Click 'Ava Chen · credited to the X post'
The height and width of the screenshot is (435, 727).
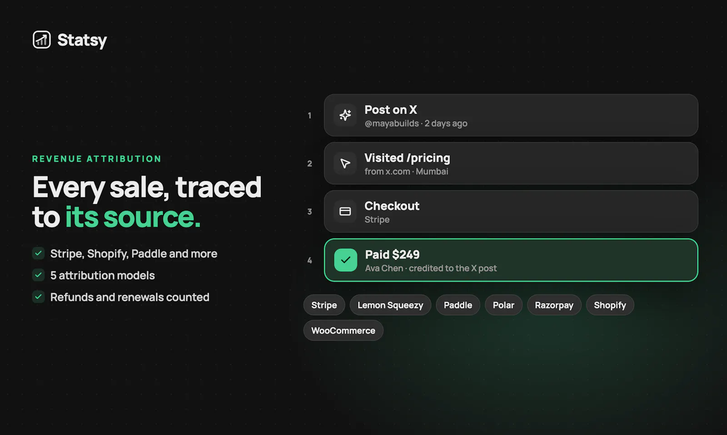pos(431,268)
